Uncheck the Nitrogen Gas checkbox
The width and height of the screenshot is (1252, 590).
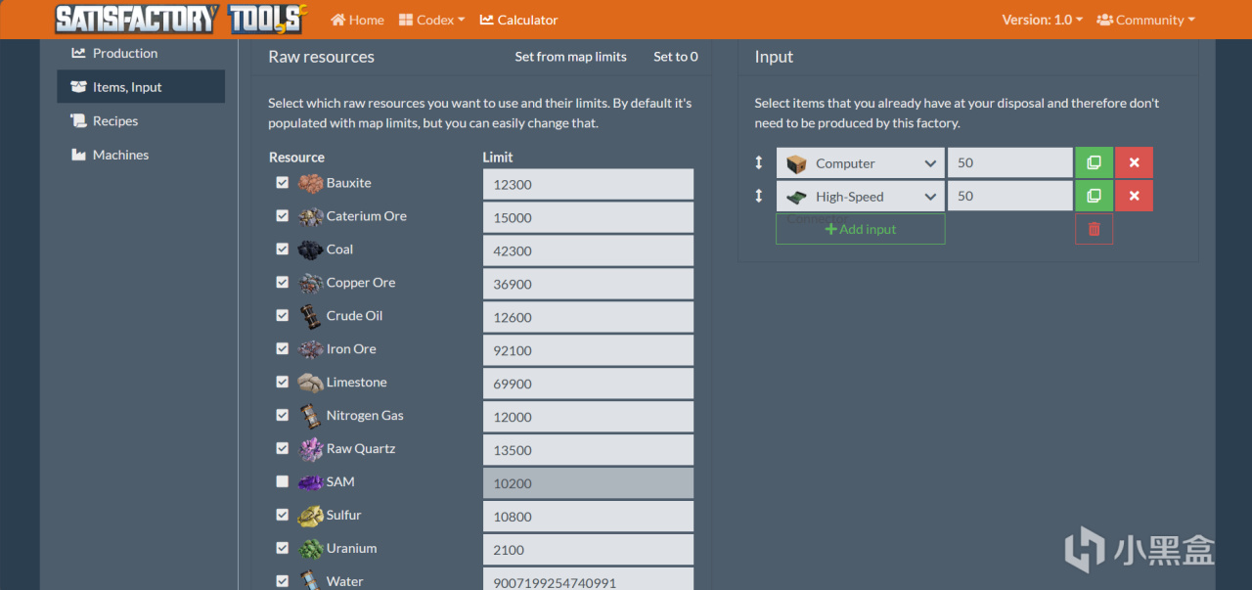pyautogui.click(x=283, y=416)
